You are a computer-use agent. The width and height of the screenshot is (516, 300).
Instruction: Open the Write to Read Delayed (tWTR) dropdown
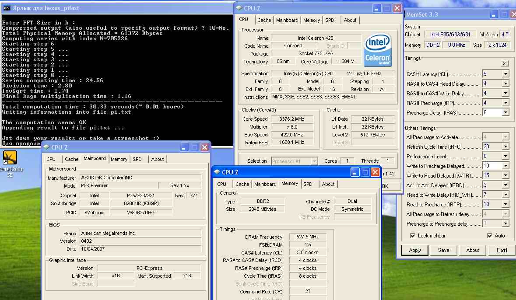coord(505,175)
